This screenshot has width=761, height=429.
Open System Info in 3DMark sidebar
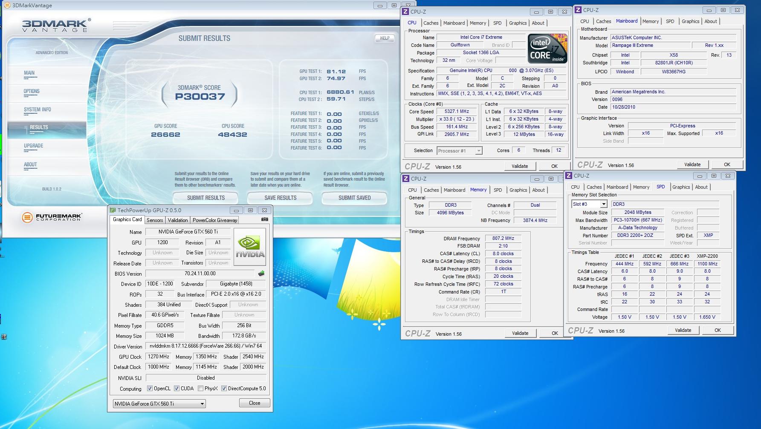coord(38,110)
